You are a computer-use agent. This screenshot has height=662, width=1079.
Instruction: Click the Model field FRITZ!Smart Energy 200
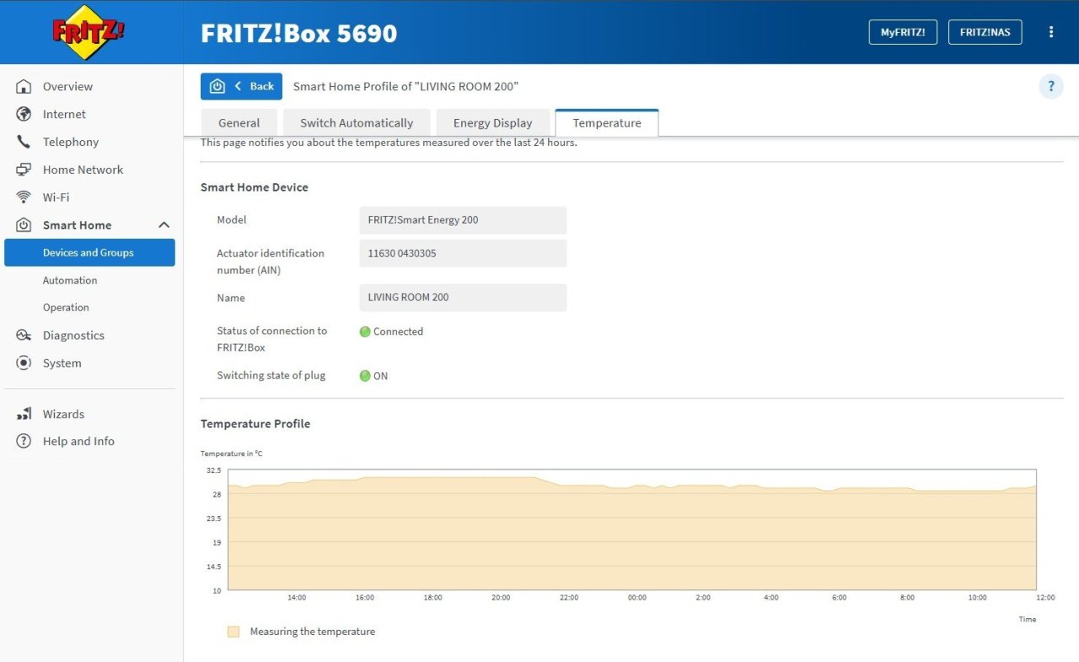(x=463, y=220)
